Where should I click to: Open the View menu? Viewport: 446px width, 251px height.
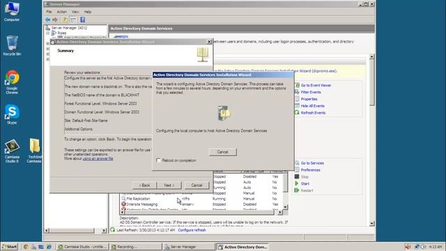(x=75, y=12)
